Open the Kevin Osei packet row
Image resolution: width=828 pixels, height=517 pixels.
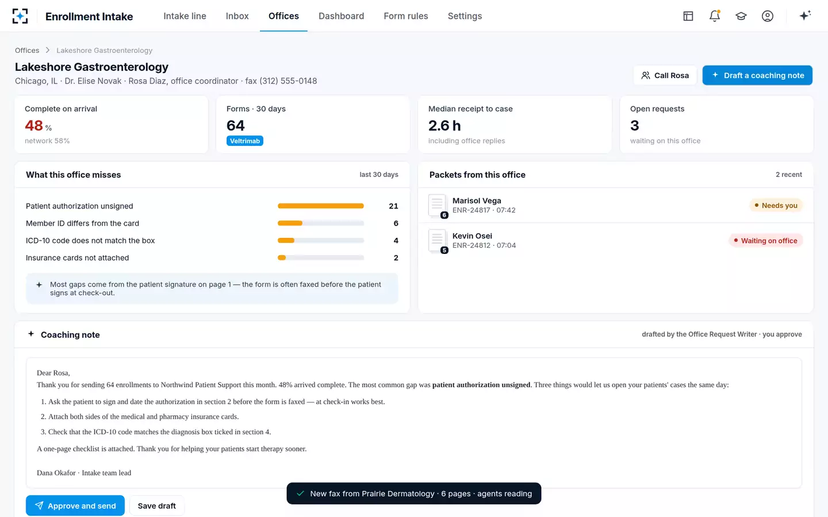pos(615,241)
